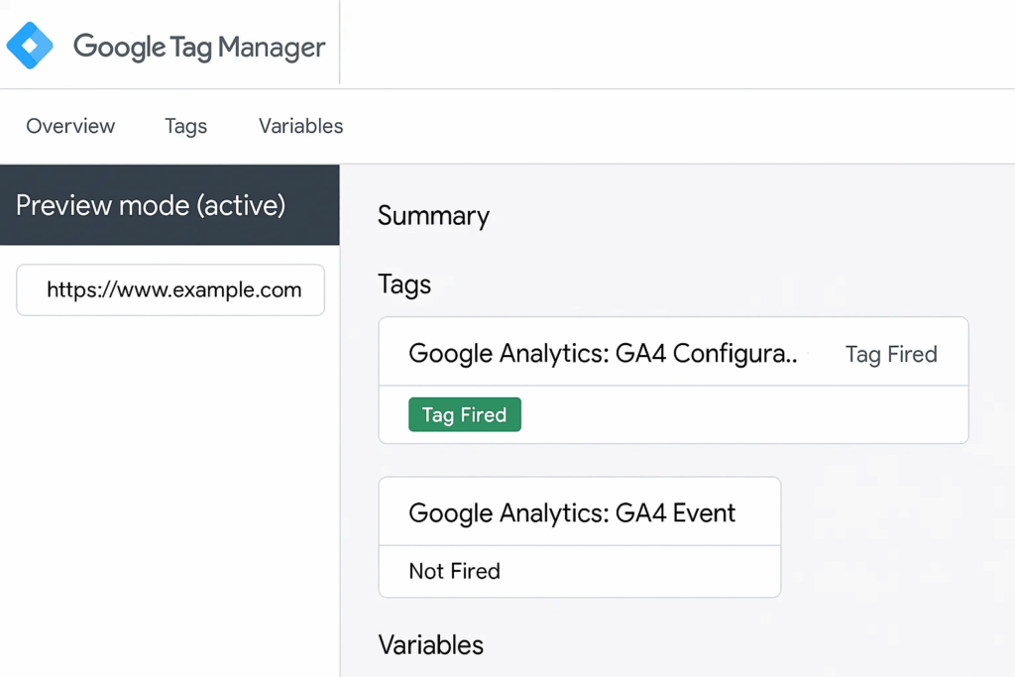
Task: Open the Overview tab
Action: click(70, 126)
